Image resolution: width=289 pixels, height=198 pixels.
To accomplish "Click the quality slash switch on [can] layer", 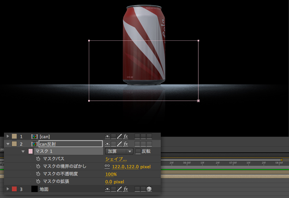I will tap(119, 137).
